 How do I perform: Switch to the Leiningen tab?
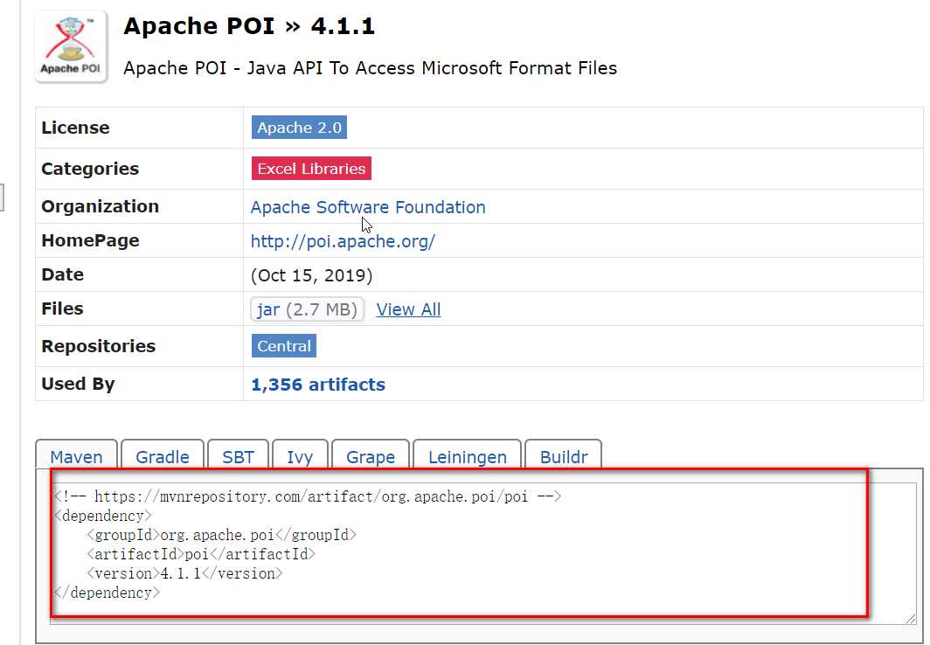pyautogui.click(x=468, y=455)
